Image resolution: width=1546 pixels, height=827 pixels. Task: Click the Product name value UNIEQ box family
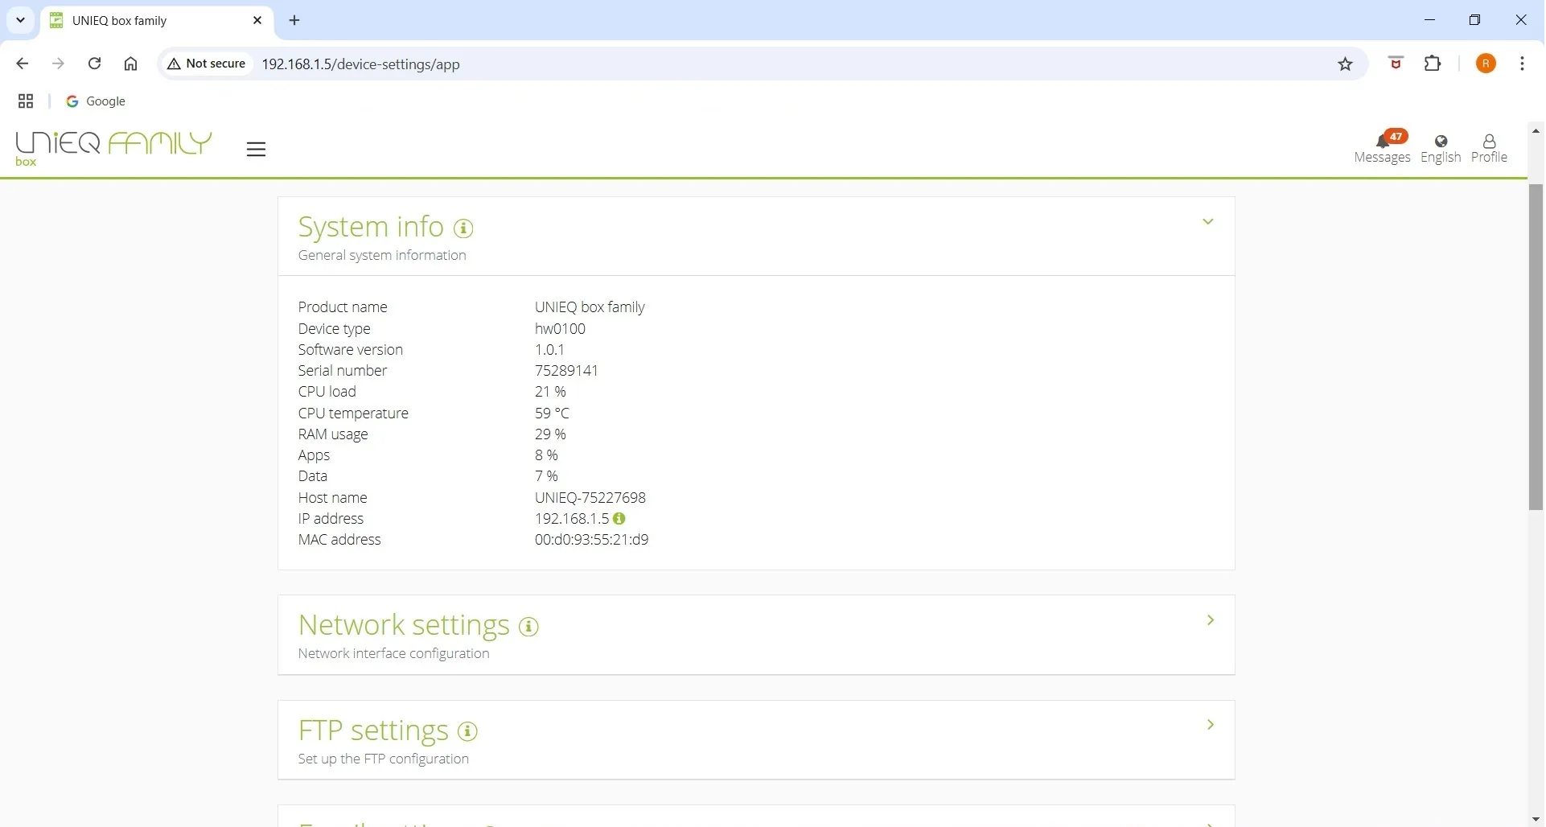[x=590, y=308]
